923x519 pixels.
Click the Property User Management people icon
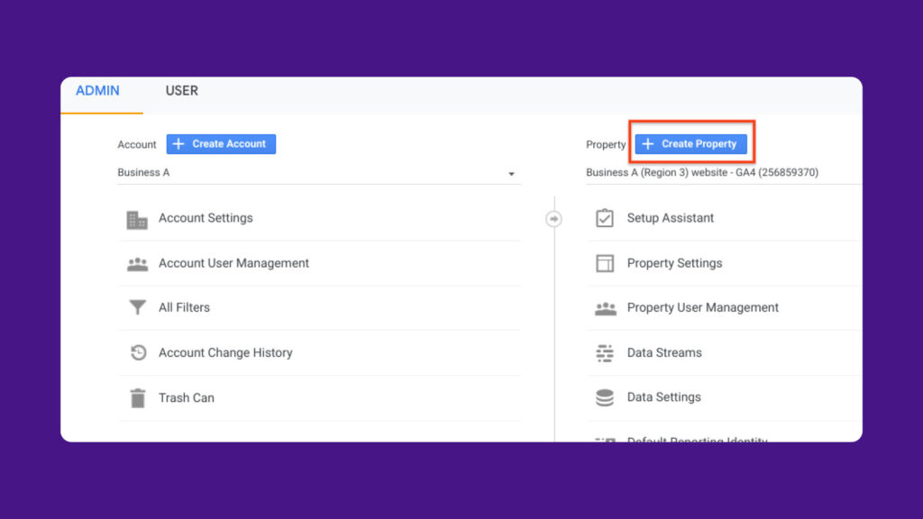[605, 308]
